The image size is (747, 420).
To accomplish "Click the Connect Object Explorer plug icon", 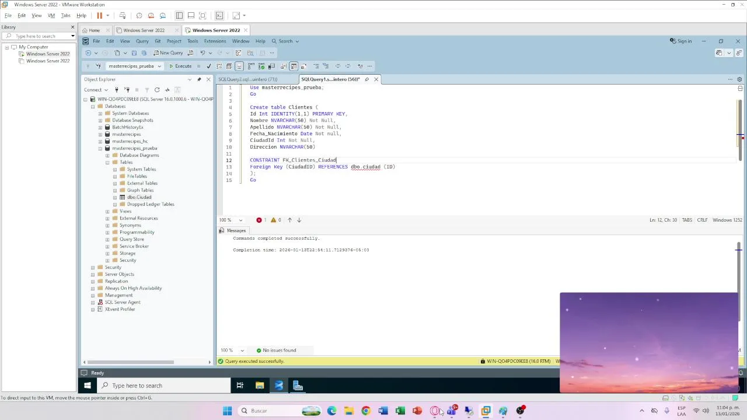I will (117, 90).
